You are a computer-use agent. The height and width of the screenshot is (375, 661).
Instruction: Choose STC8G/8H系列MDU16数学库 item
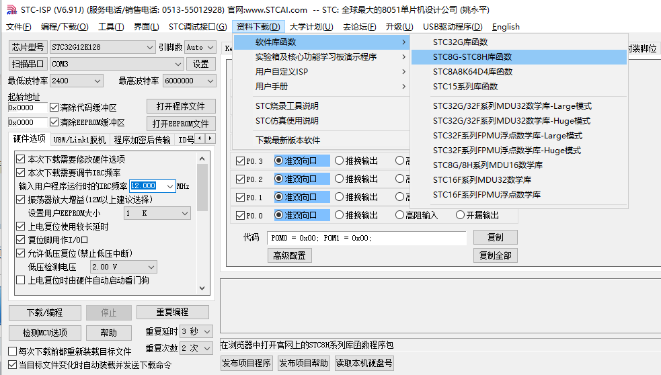519,165
